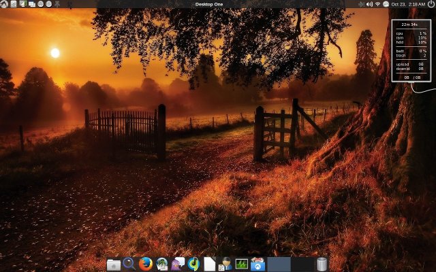436x272 pixels.
Task: Click the Desktop One workspace label
Action: point(209,4)
